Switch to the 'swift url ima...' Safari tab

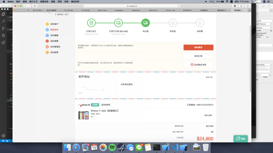click(x=102, y=11)
